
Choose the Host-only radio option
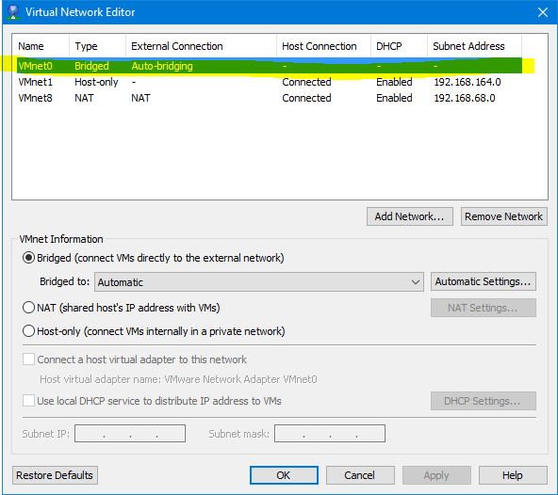[x=28, y=331]
